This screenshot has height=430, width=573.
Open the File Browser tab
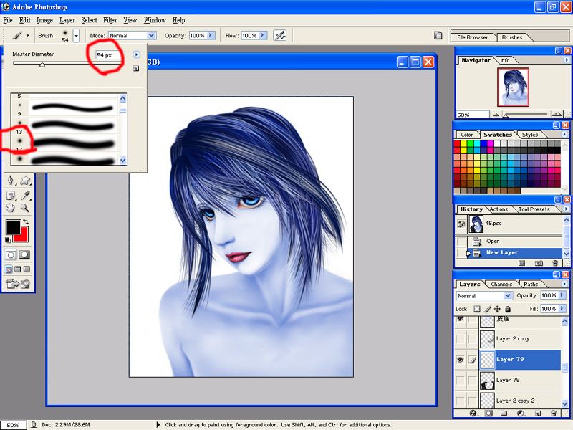click(x=473, y=37)
